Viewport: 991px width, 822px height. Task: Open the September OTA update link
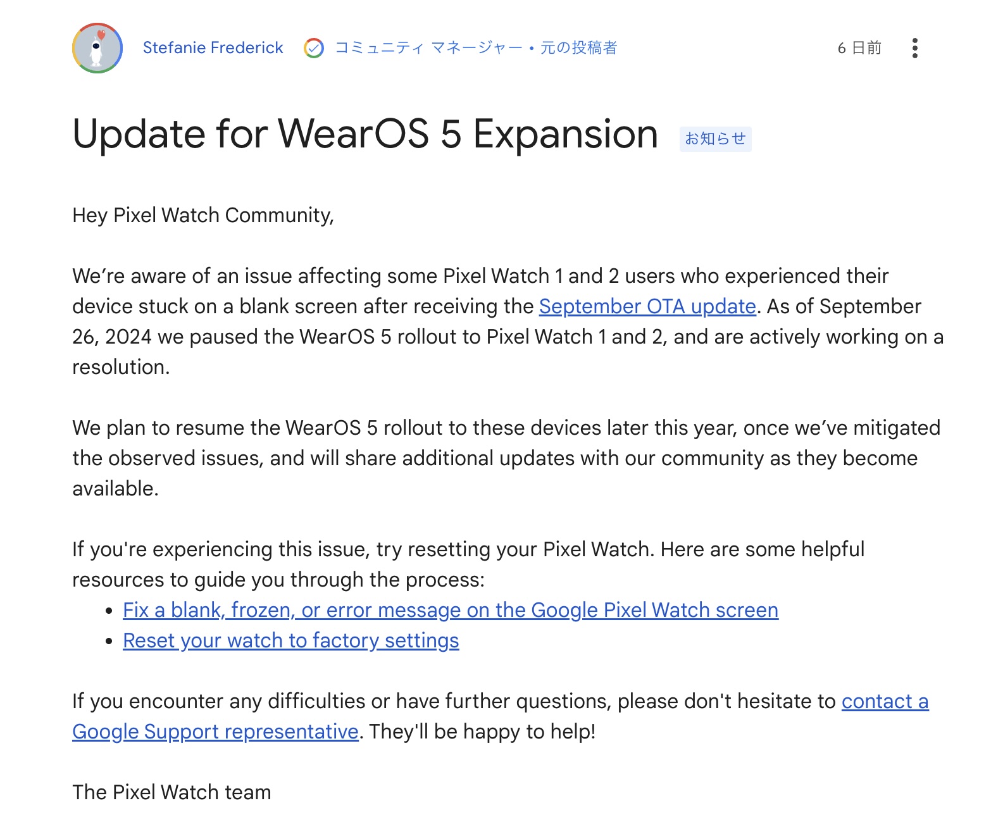coord(647,306)
